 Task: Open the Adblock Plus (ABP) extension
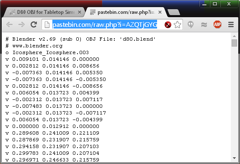pyautogui.click(x=217, y=24)
